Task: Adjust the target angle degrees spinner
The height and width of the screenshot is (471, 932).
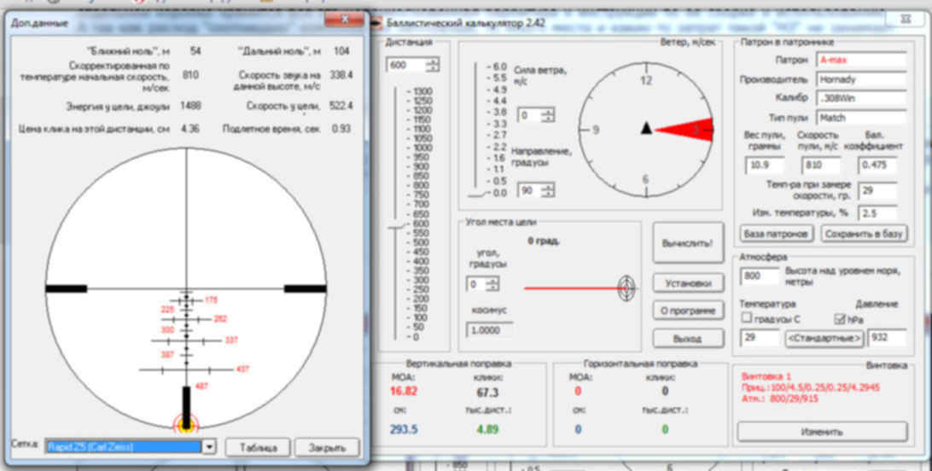Action: tap(492, 283)
